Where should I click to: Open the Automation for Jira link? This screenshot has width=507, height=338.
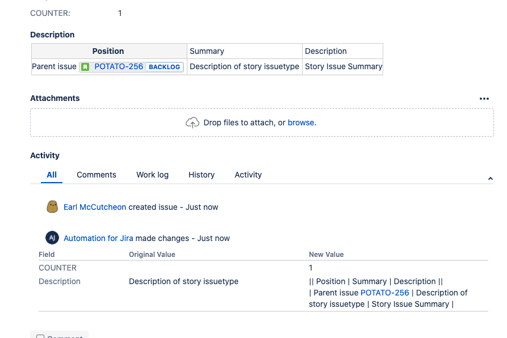coord(98,238)
